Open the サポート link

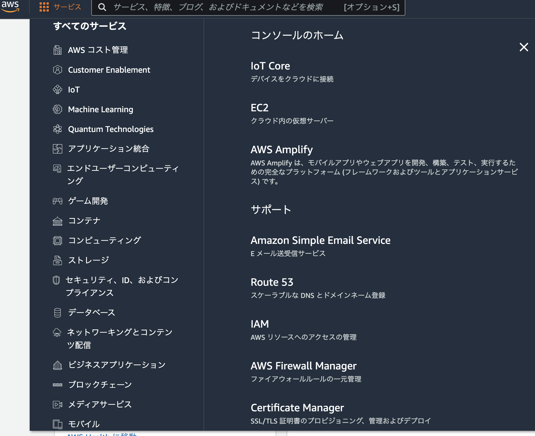click(271, 210)
